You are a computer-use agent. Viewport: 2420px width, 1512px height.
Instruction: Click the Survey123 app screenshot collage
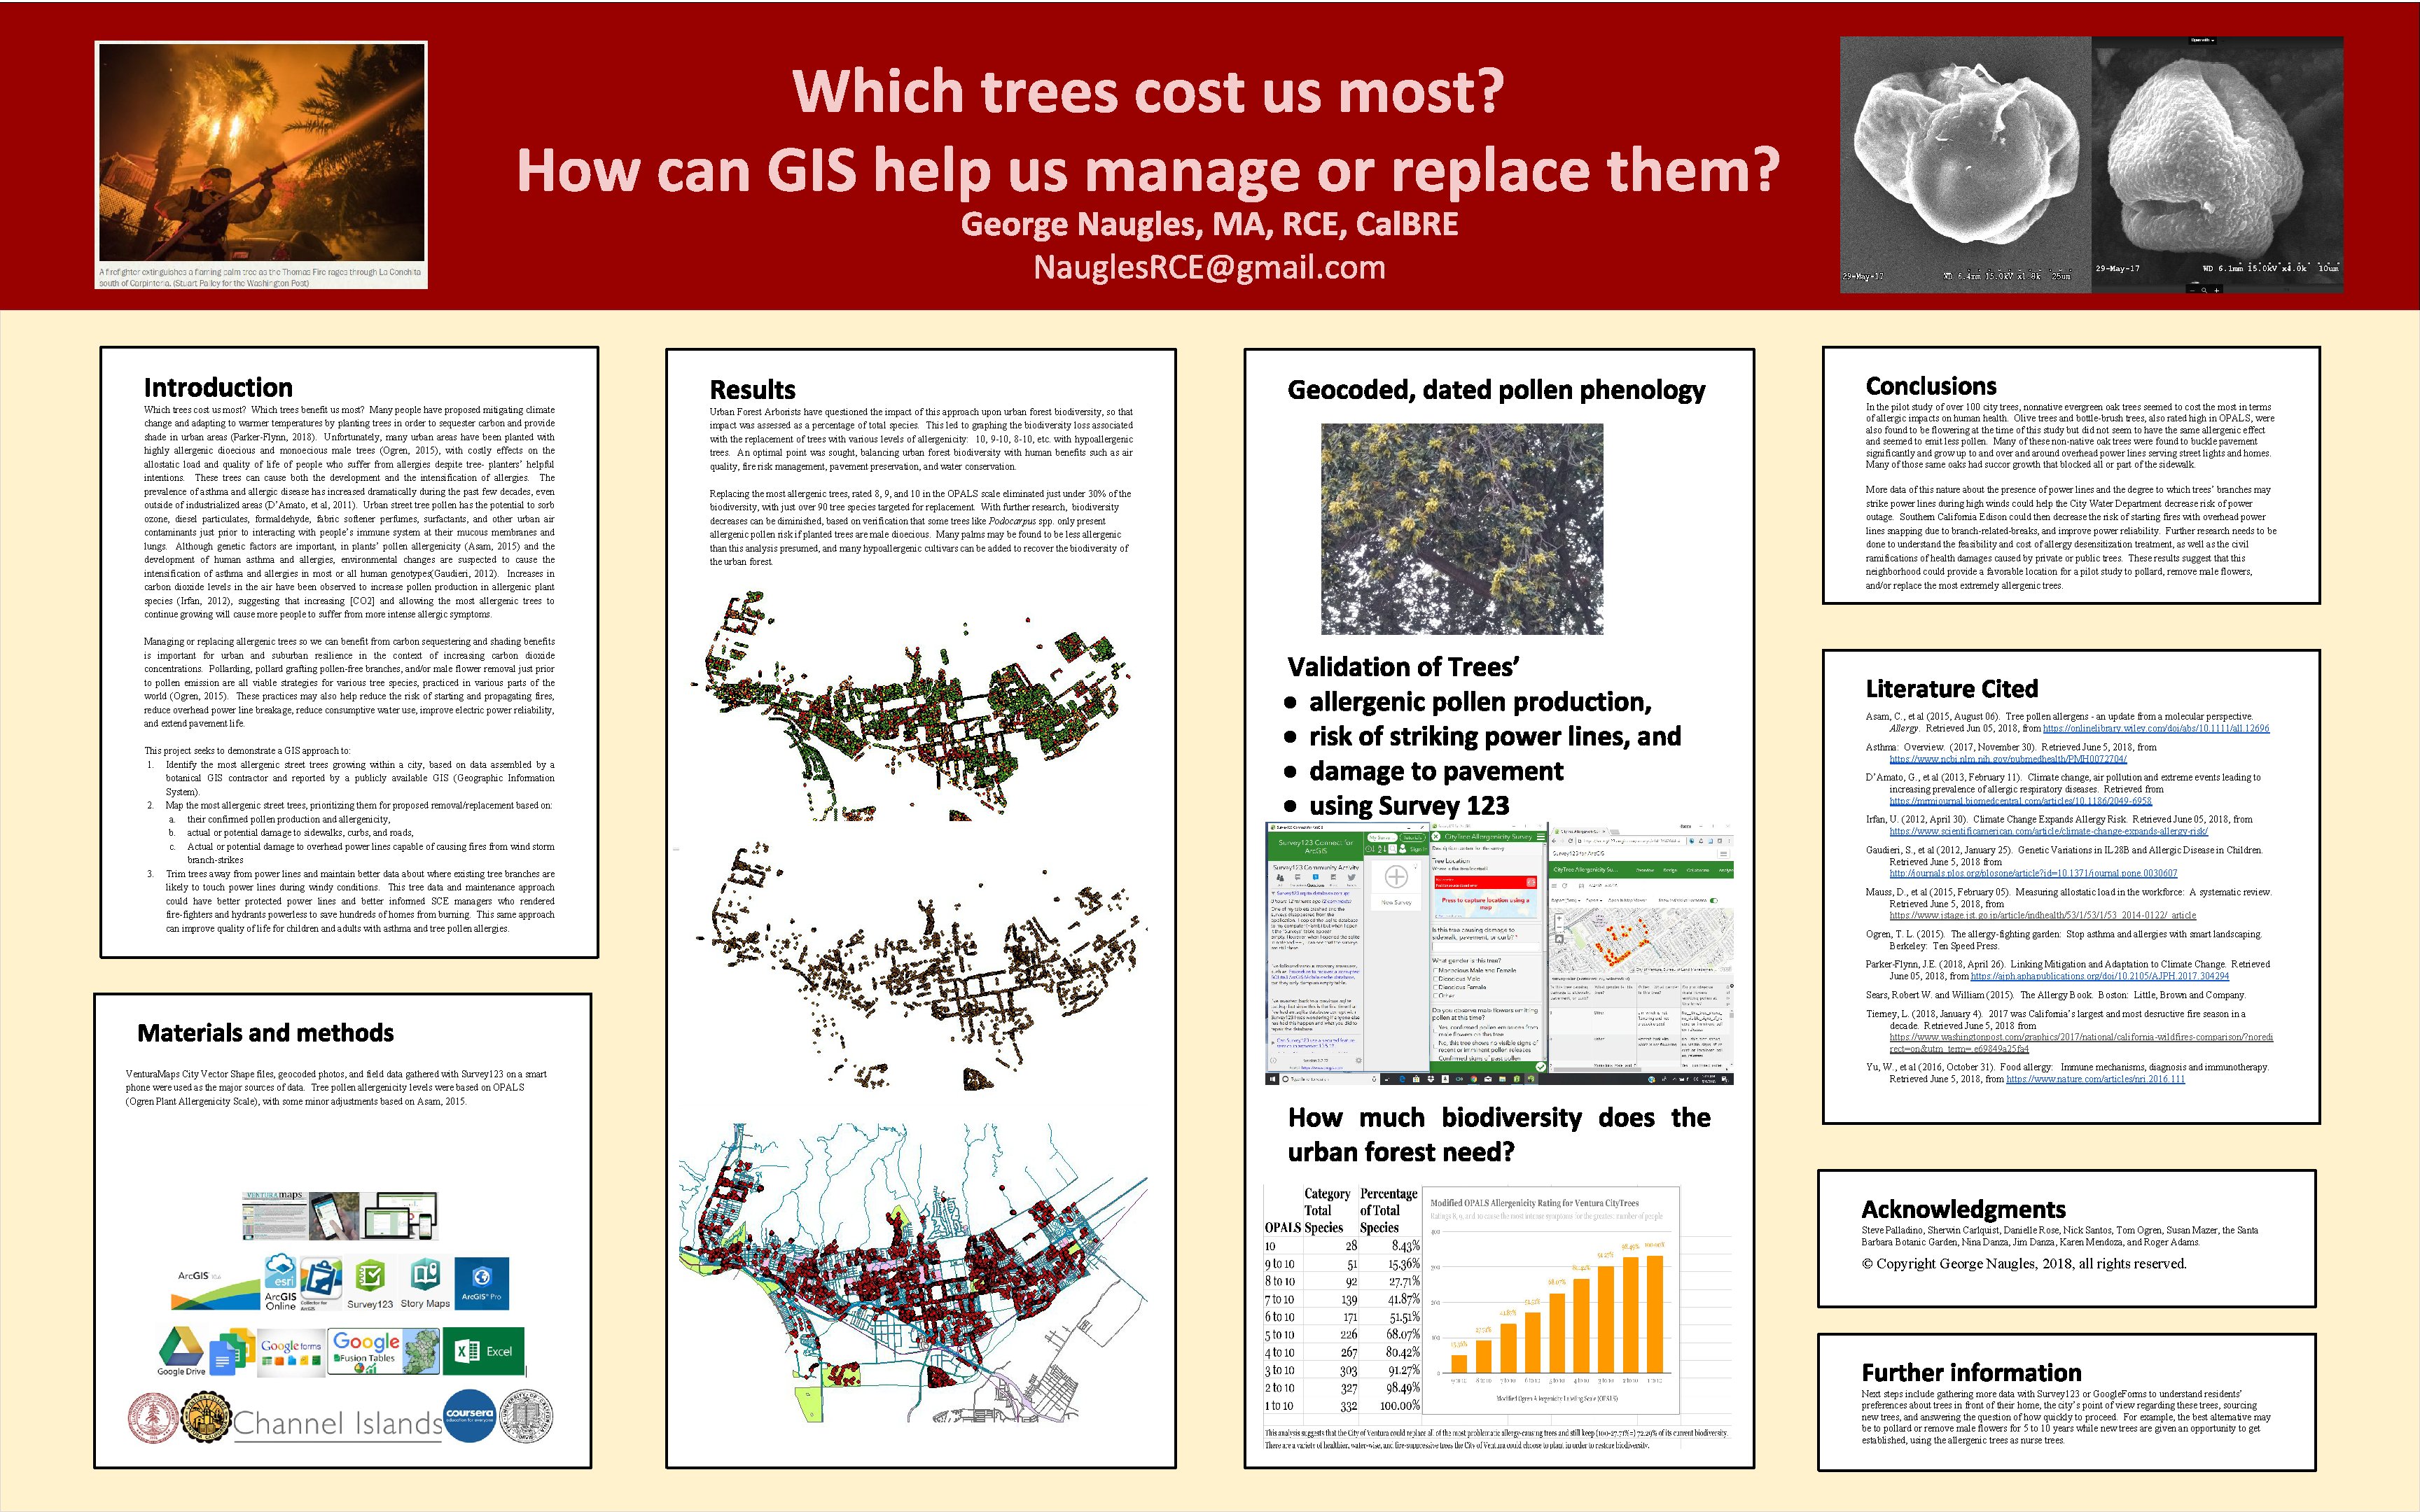click(1499, 954)
